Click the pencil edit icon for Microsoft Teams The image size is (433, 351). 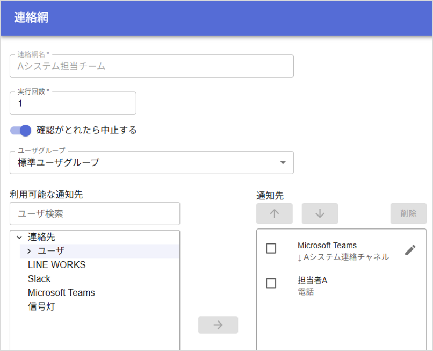[410, 250]
